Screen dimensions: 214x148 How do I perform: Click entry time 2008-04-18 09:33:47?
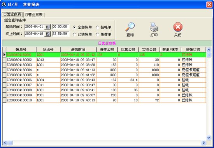tap(78, 60)
